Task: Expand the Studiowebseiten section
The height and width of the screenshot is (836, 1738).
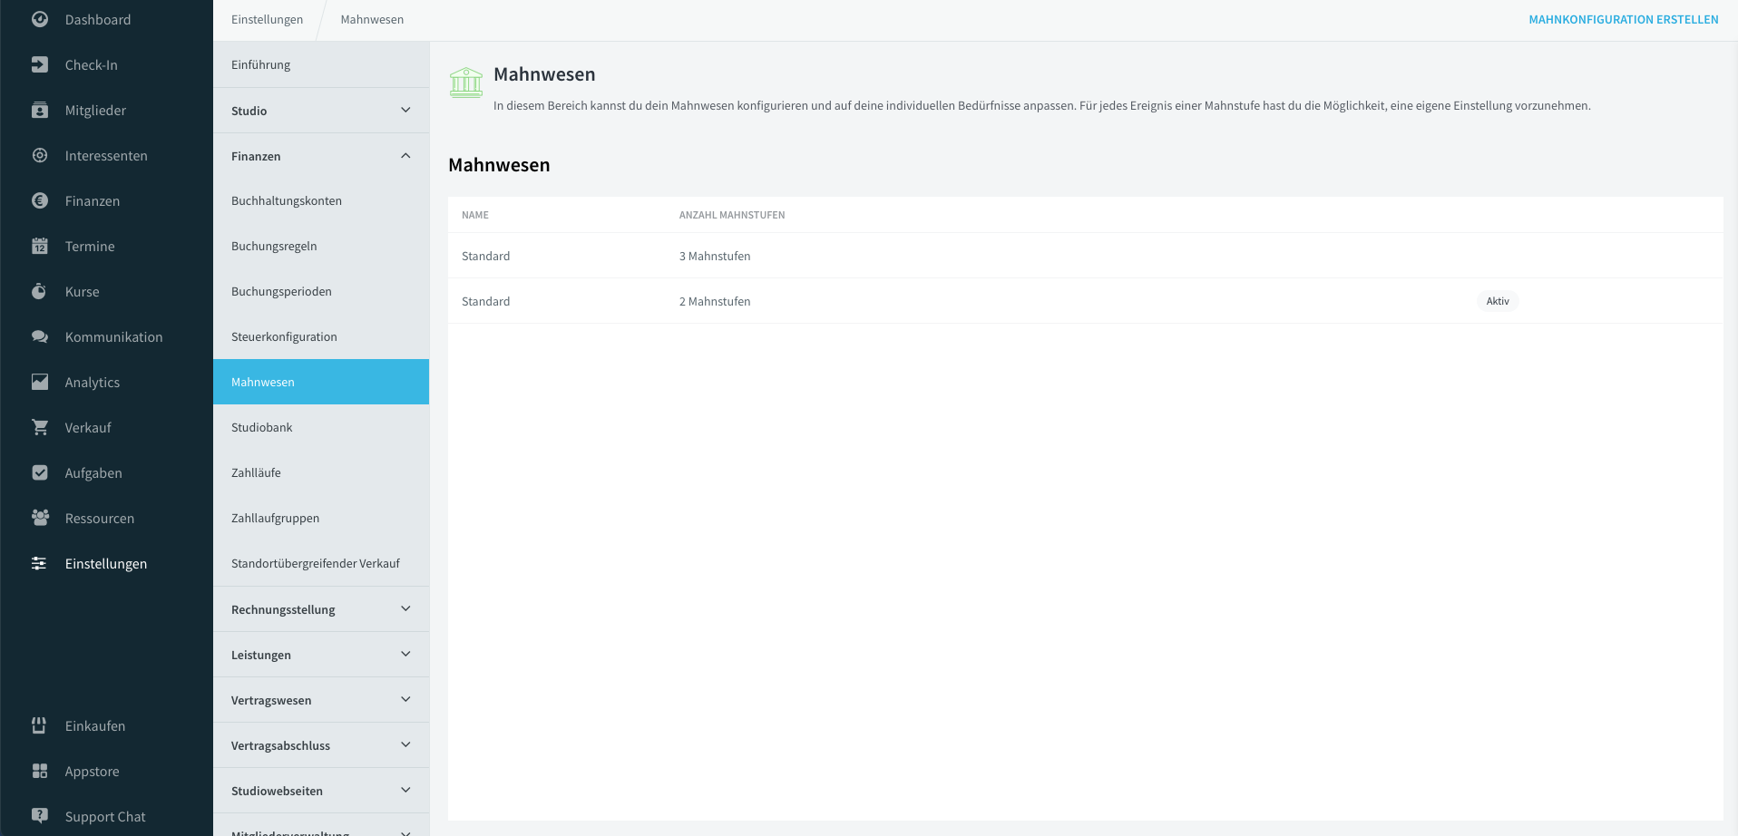Action: (x=321, y=791)
